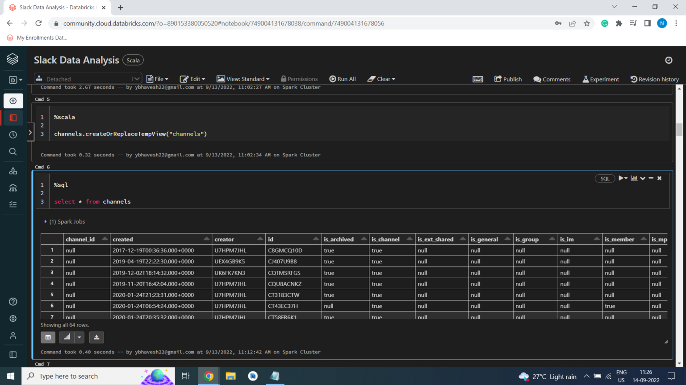Open the chart type dropdown arrow
Image resolution: width=686 pixels, height=385 pixels.
pyautogui.click(x=79, y=337)
